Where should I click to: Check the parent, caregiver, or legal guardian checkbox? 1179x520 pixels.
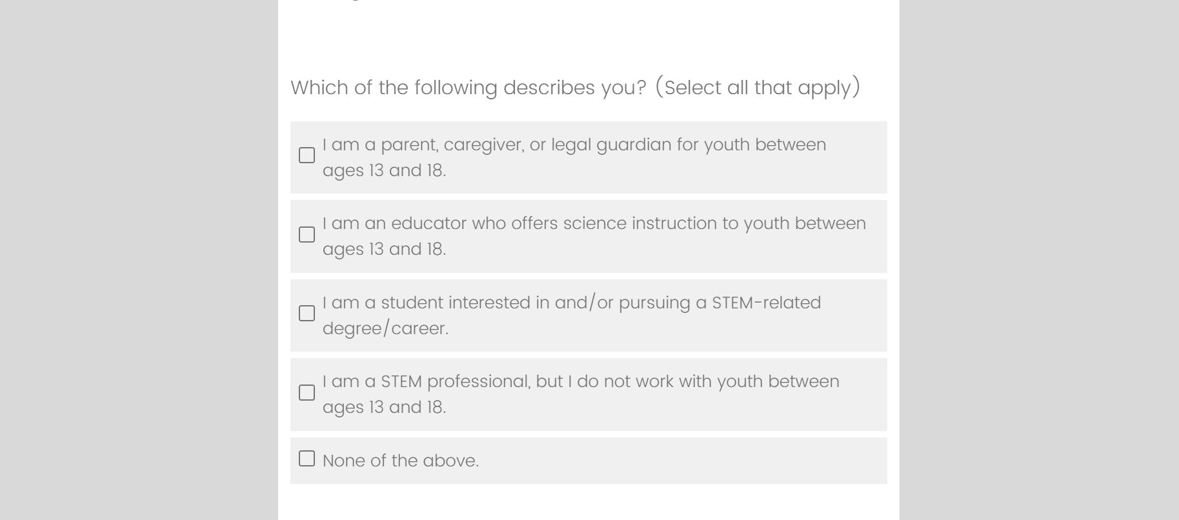coord(307,155)
